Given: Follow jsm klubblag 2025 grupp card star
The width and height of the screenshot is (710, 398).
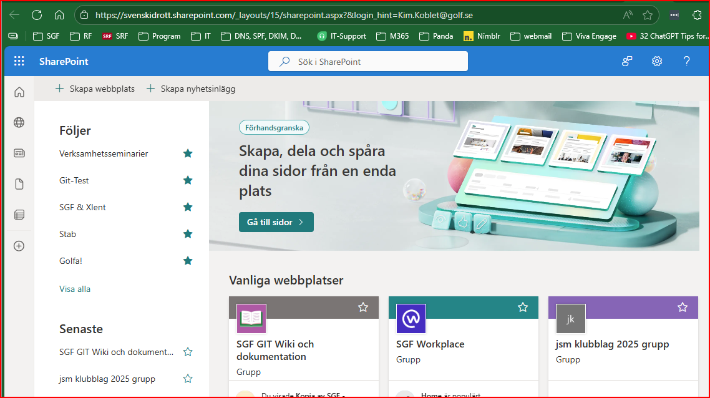Looking at the screenshot, I should [x=683, y=308].
